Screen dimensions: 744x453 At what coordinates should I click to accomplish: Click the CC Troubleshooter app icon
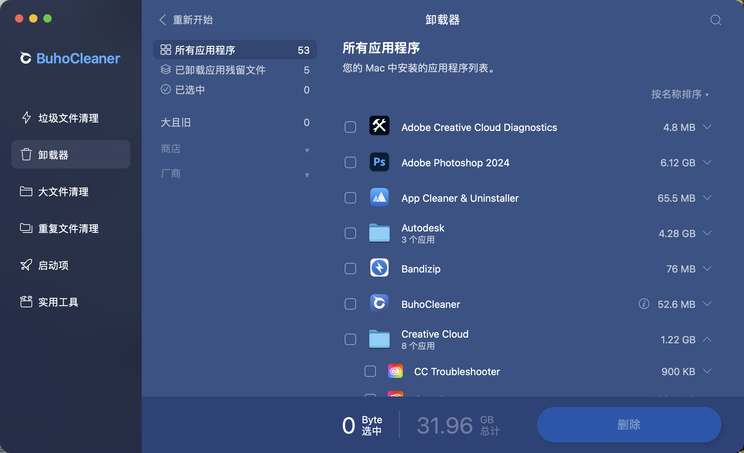395,371
